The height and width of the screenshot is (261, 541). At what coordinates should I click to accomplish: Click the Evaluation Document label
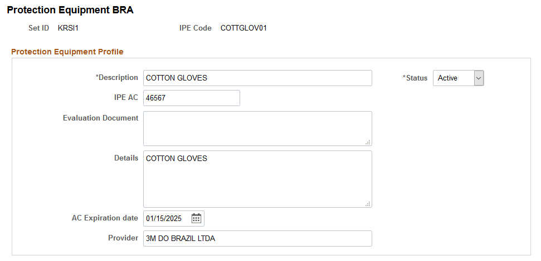[x=100, y=118]
